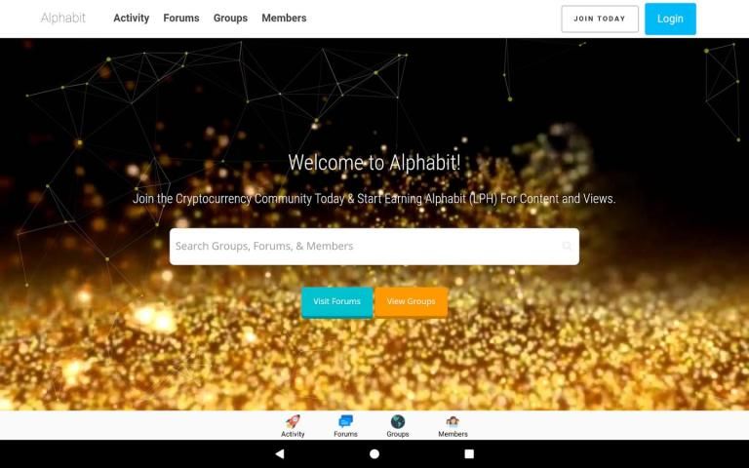Tap the Android back triangle button
This screenshot has height=468, width=749.
(x=280, y=453)
